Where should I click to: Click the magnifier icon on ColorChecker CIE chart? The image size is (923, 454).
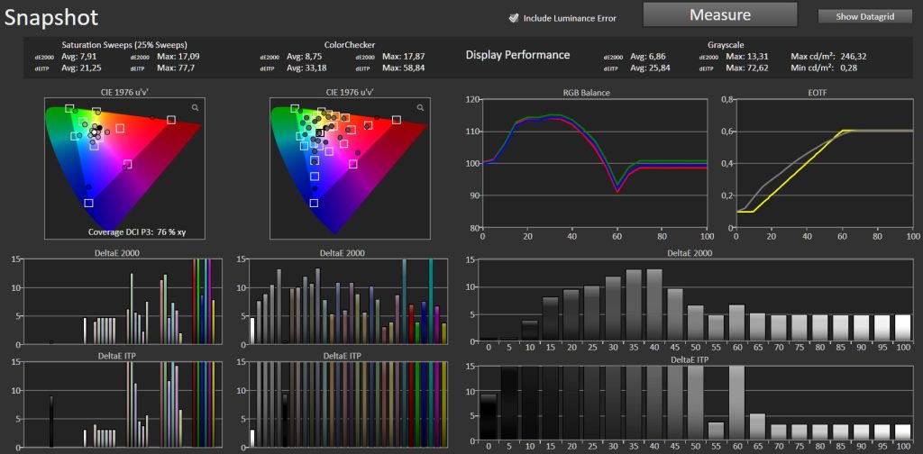(420, 107)
